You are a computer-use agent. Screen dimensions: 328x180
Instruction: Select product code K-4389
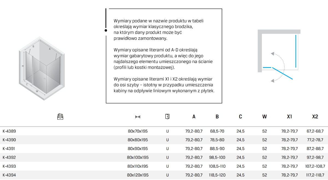pos(9,131)
